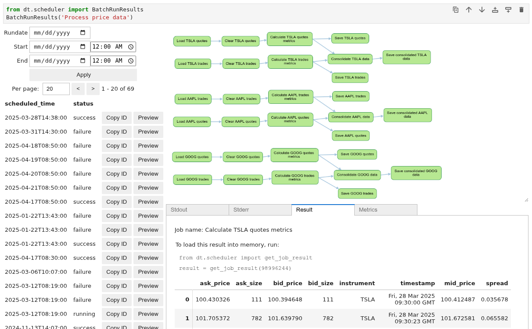The image size is (532, 329).
Task: Go to next page of results
Action: [93, 89]
